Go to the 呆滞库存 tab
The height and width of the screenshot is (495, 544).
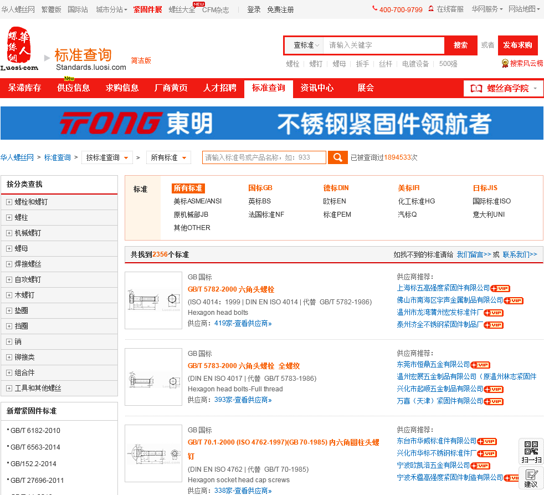click(24, 88)
